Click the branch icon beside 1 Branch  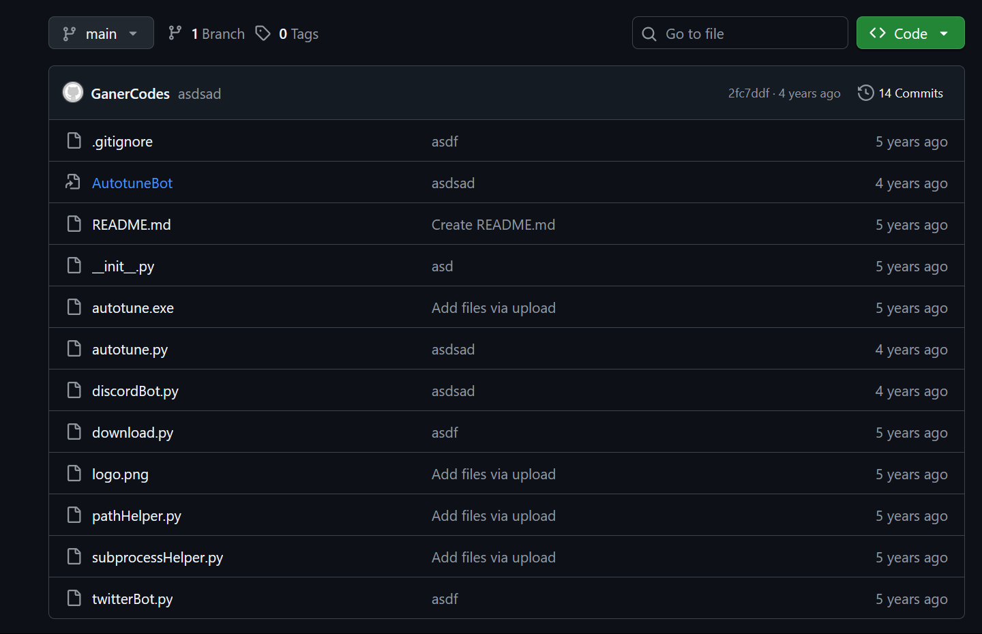pos(175,33)
